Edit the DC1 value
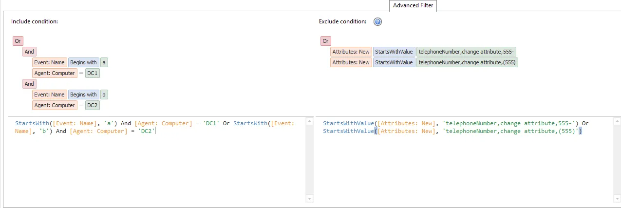621x208 pixels. [x=93, y=73]
